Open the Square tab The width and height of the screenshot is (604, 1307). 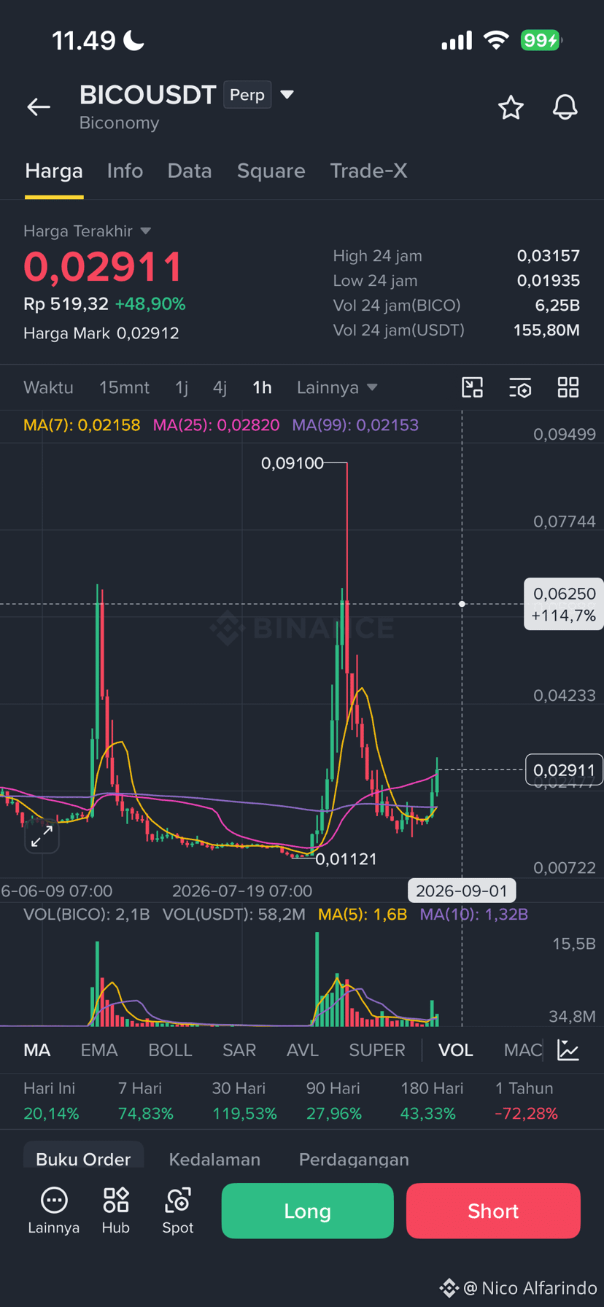coord(271,171)
